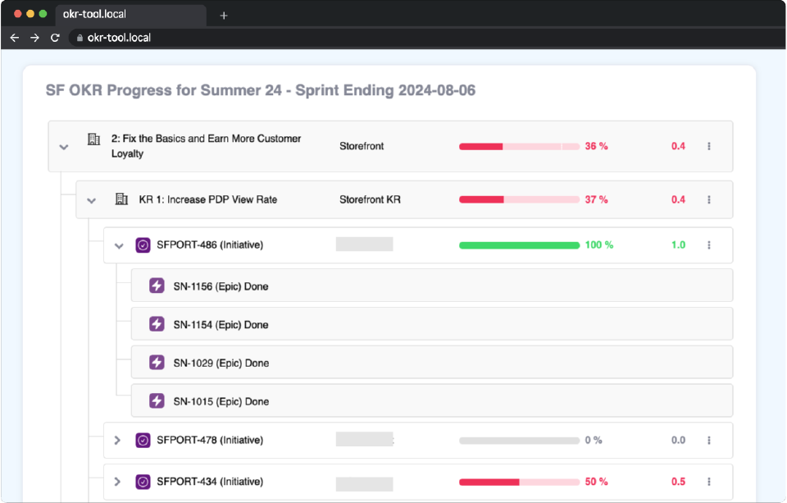
Task: Click lightning epic icon for SN-1015
Action: tap(157, 401)
